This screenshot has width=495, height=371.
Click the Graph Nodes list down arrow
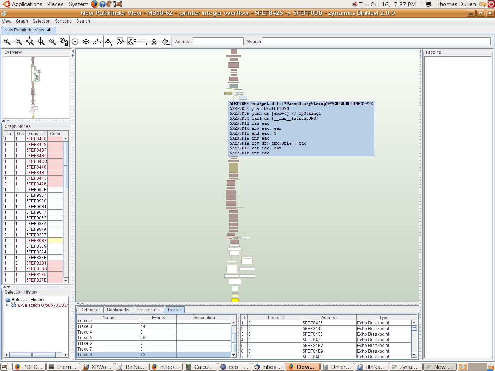[x=66, y=280]
